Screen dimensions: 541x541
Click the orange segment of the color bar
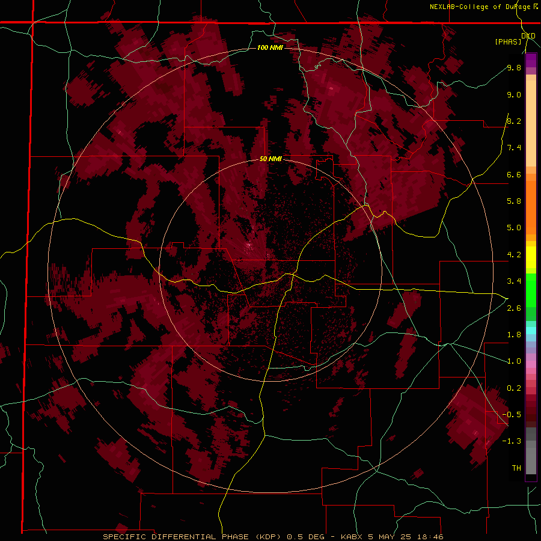coord(531,204)
